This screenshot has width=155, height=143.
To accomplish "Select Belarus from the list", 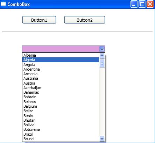I will [61, 102].
